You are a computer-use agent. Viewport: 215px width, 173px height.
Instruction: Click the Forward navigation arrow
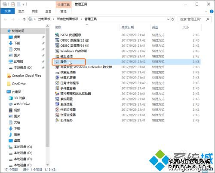coord(13,19)
